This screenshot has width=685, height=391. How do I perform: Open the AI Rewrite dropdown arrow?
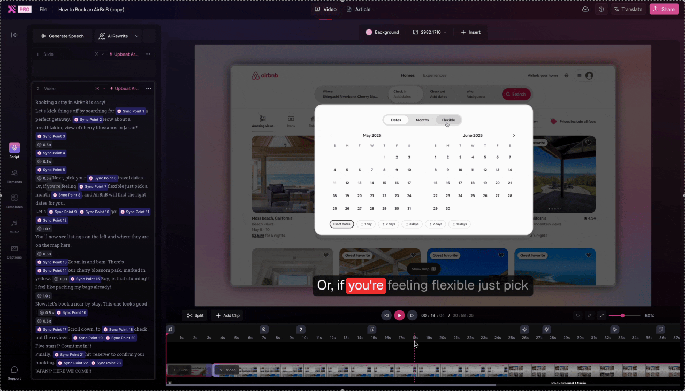coord(136,36)
